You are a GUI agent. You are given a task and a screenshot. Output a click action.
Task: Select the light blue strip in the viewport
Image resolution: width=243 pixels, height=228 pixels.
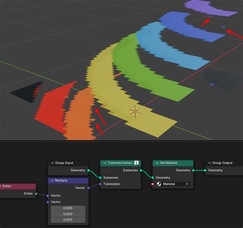click(x=171, y=51)
